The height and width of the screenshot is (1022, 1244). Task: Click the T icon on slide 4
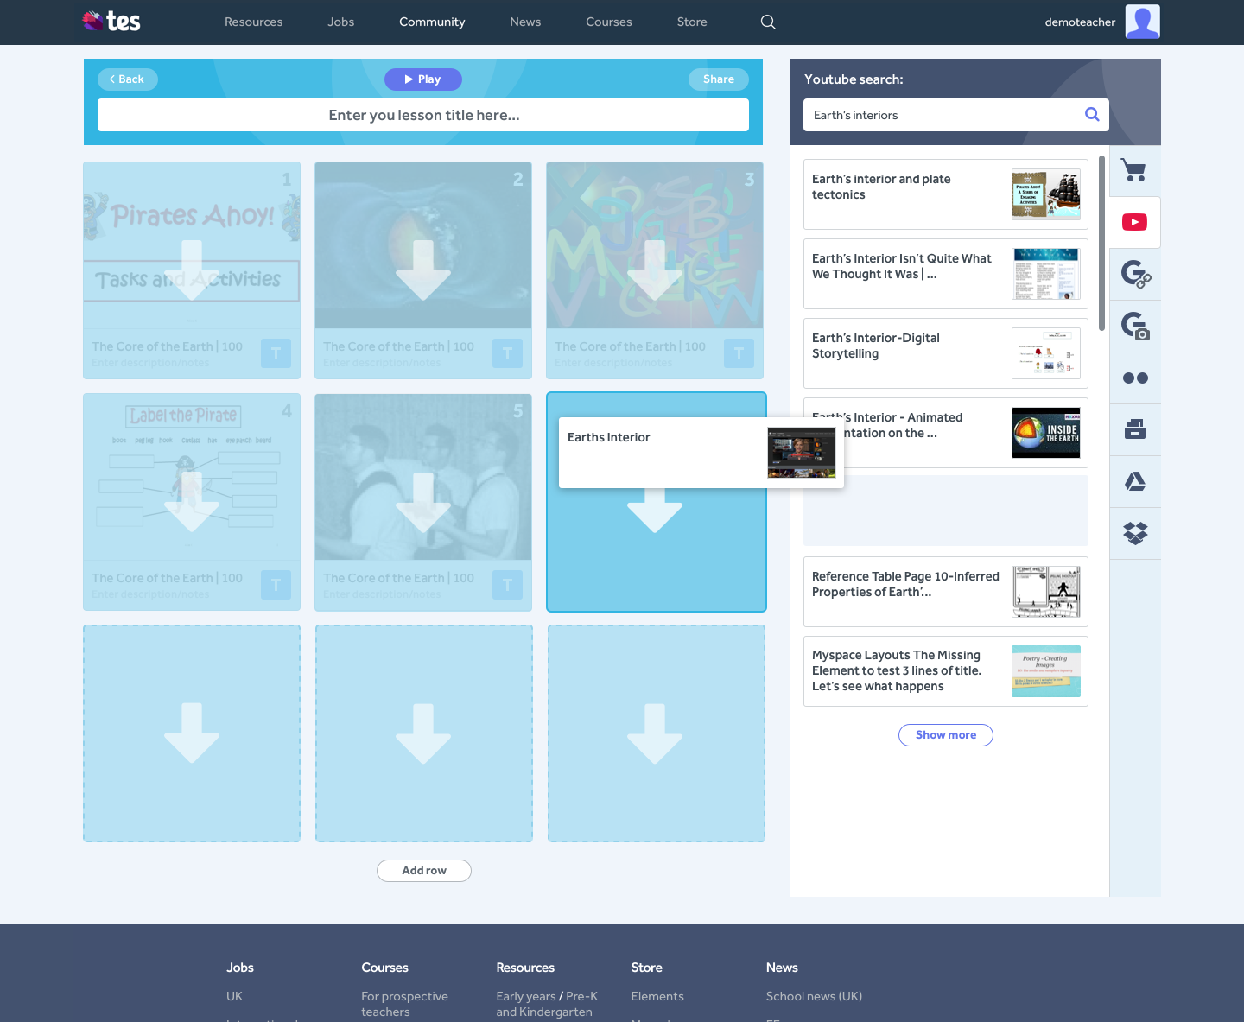pyautogui.click(x=276, y=584)
